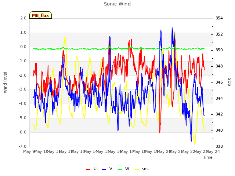Click the Wind (m/s) axis label

coord(5,82)
